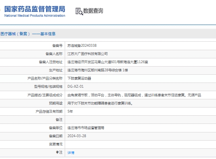Click the 变更情况 row label
216x159 pixels.
point(56,144)
